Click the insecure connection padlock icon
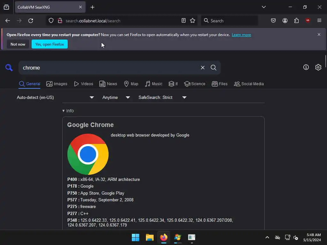The width and height of the screenshot is (327, 245). click(60, 20)
